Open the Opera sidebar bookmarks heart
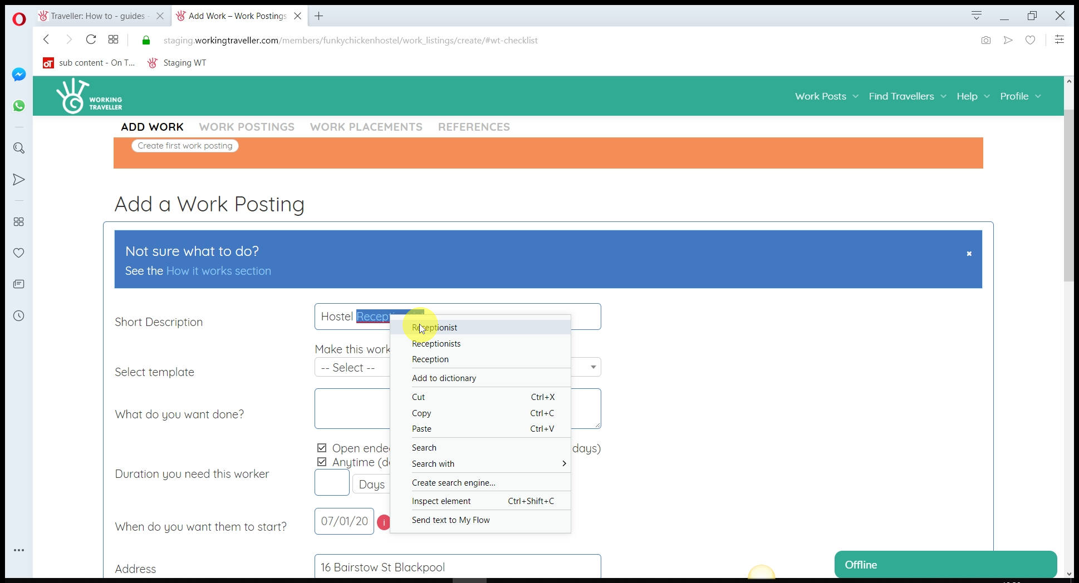 (19, 253)
